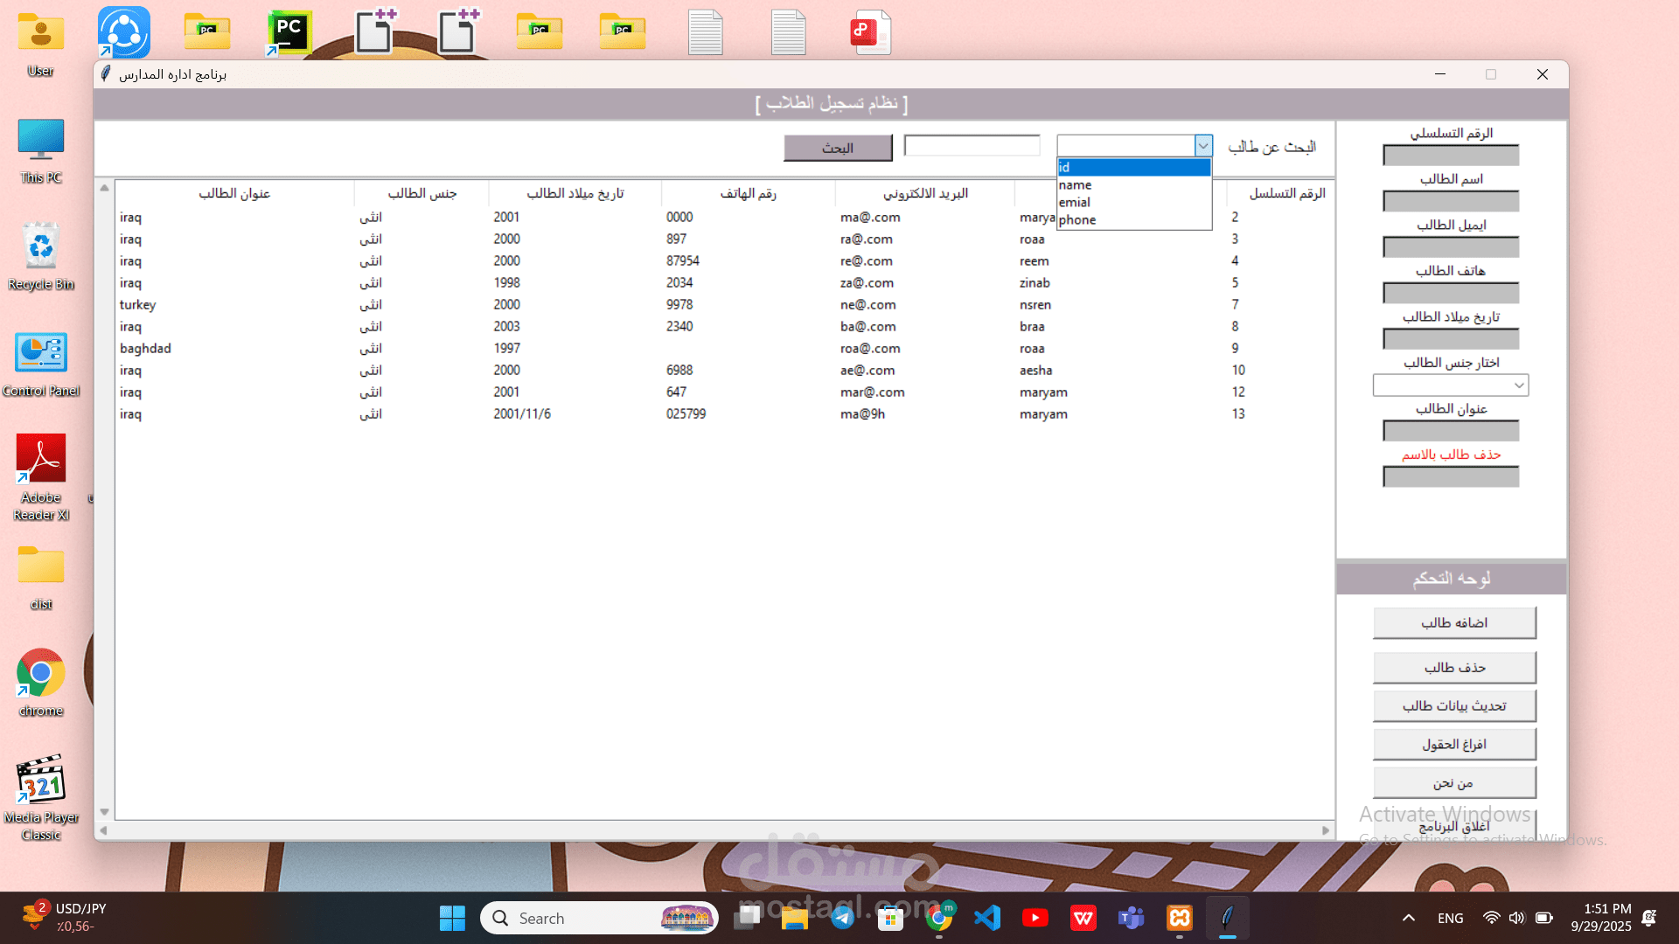
Task: Click the البحث search button
Action: pyautogui.click(x=837, y=148)
